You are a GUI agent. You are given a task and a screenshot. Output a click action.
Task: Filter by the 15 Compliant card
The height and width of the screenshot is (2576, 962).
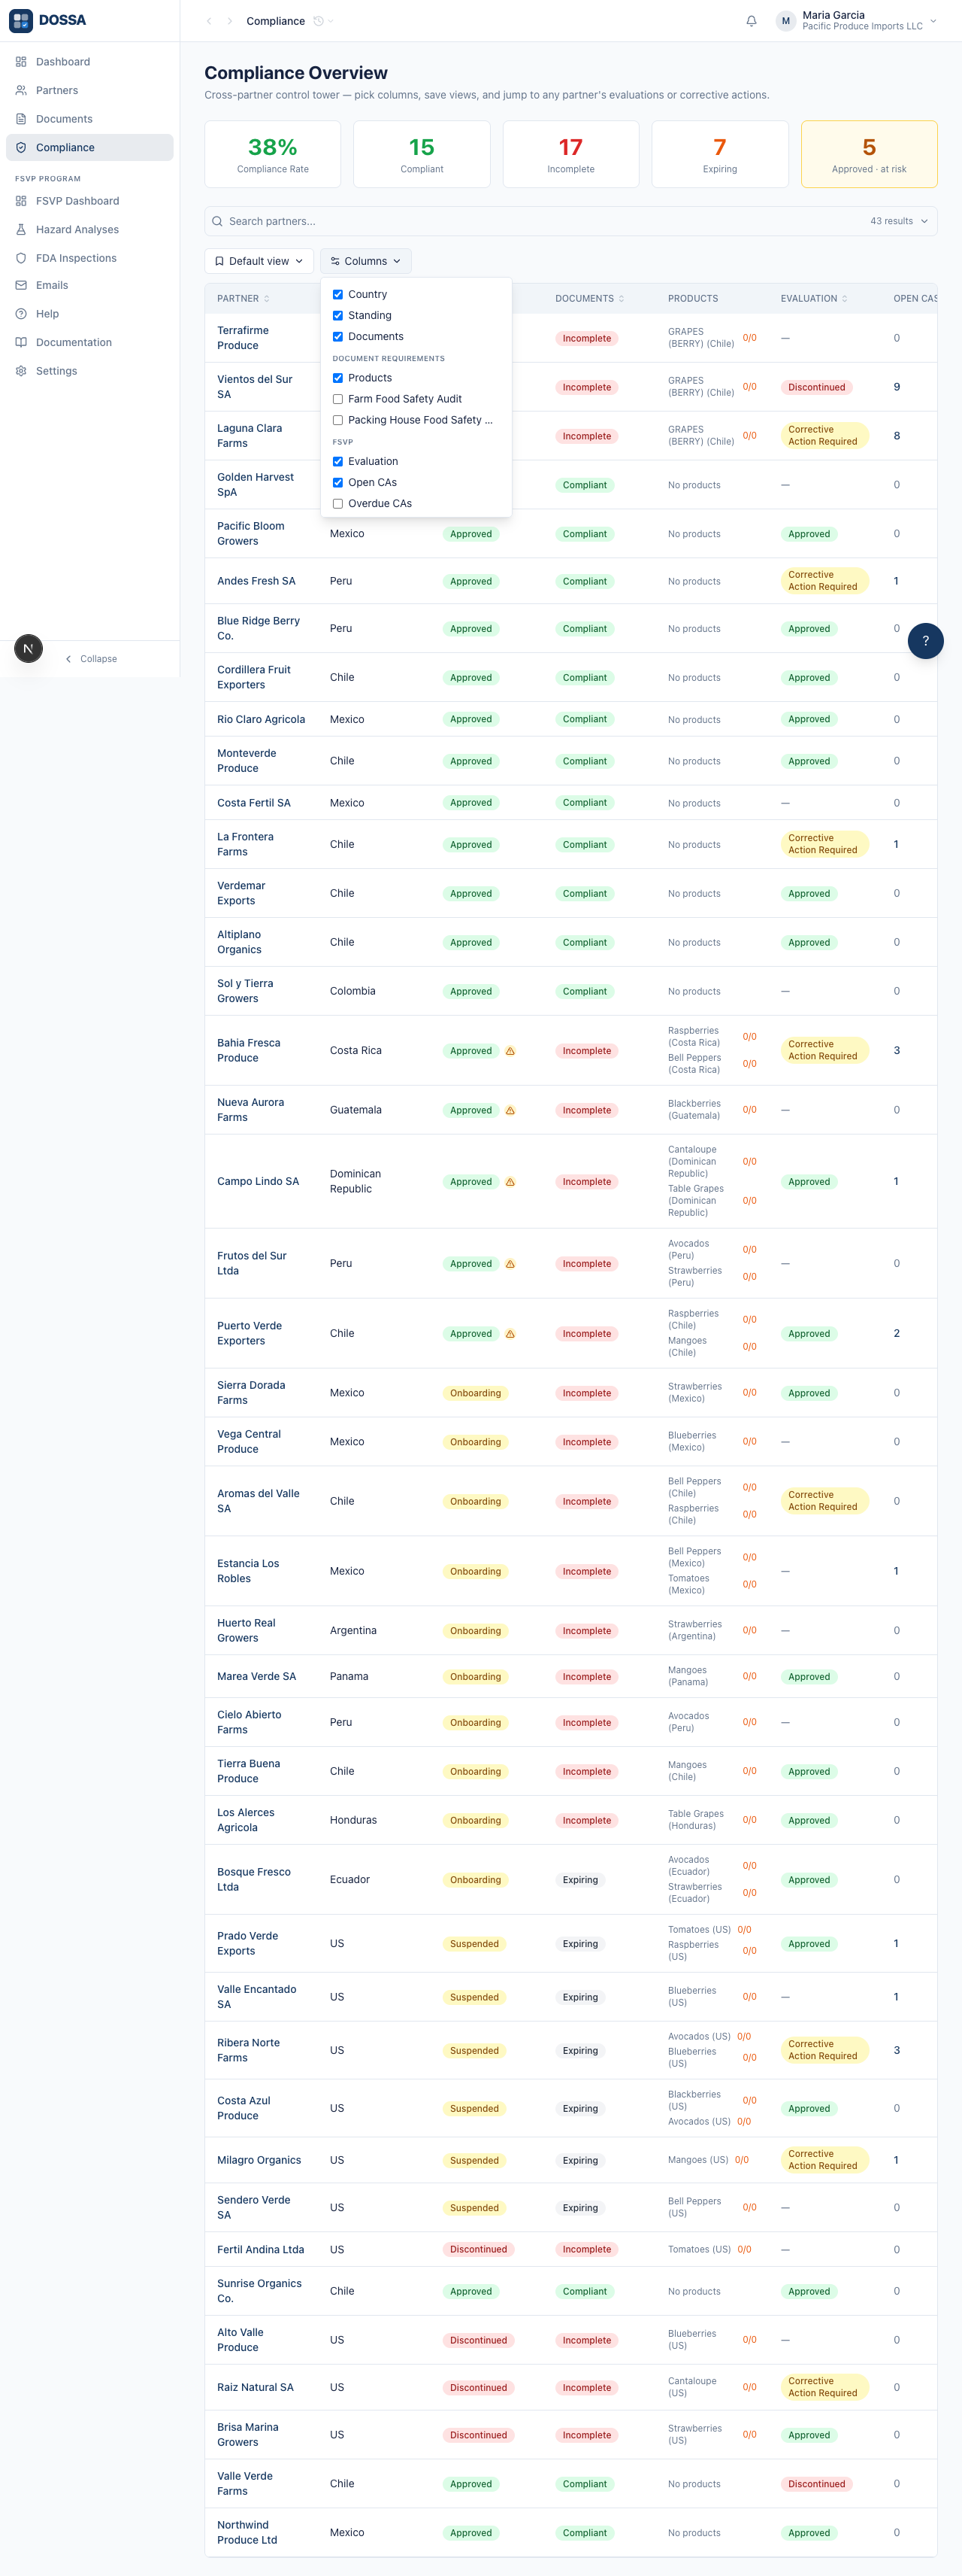pos(422,154)
